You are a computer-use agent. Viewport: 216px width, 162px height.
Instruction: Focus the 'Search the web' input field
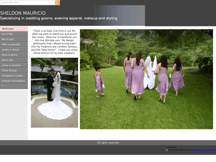tap(28, 2)
